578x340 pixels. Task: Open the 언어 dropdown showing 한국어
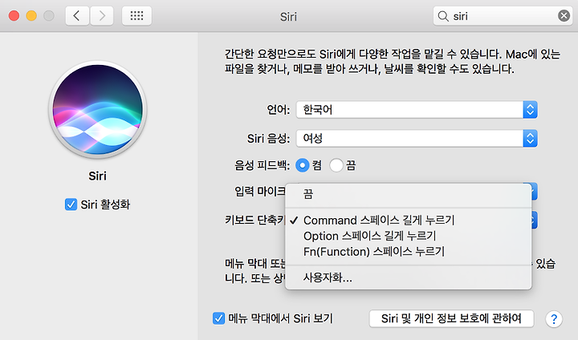click(x=417, y=109)
